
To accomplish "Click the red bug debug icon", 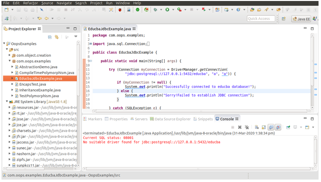I will 120,10.
